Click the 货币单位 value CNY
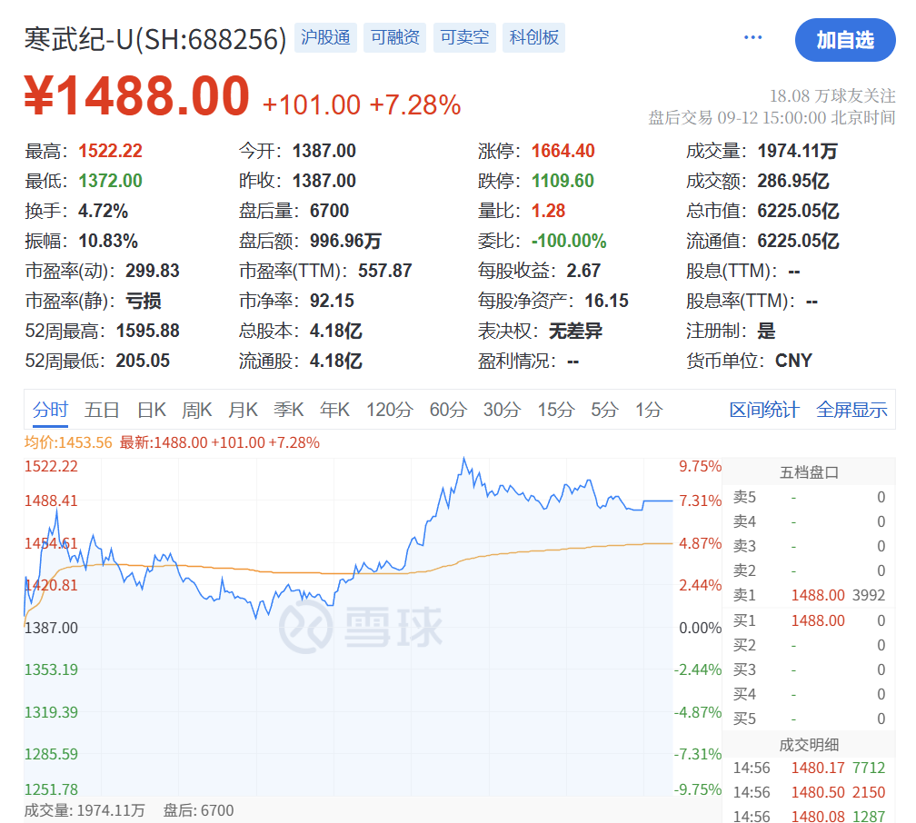Image resolution: width=916 pixels, height=823 pixels. [x=793, y=361]
